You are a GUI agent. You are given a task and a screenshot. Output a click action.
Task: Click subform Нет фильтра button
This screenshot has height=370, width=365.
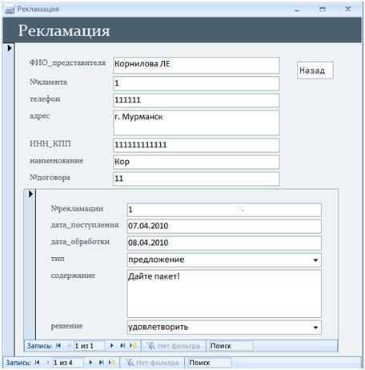174,346
